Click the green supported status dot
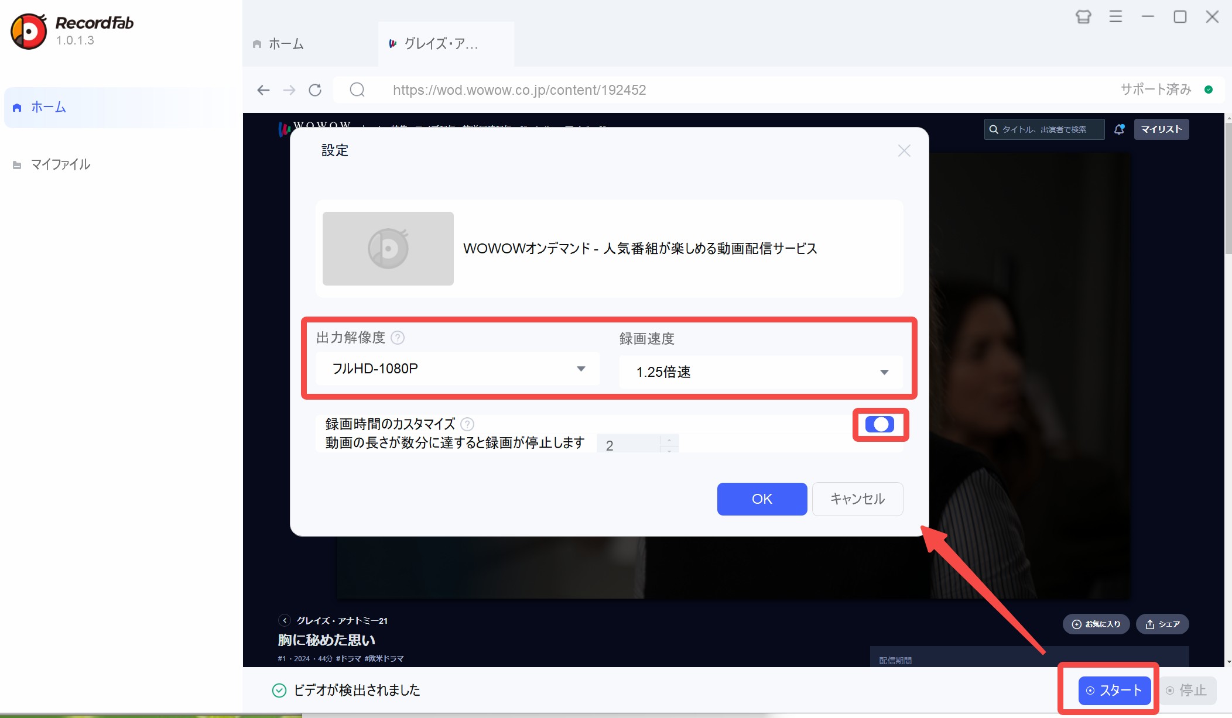Viewport: 1232px width, 718px height. point(1209,90)
